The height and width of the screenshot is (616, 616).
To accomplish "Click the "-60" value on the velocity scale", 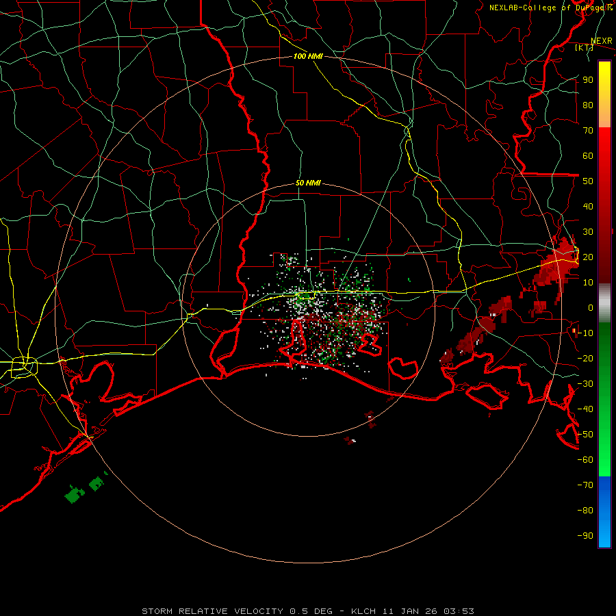I will click(585, 460).
